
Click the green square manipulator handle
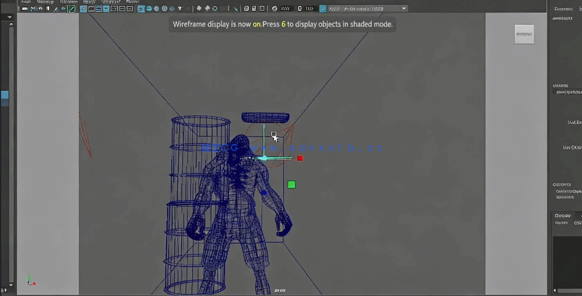click(292, 184)
